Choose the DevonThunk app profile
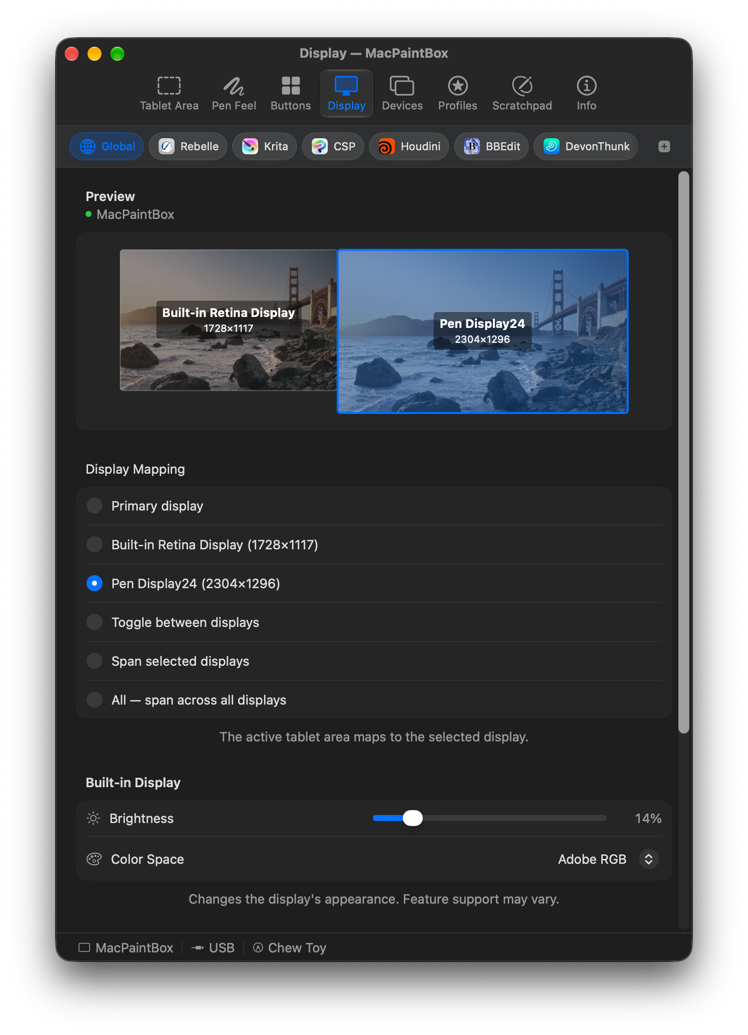The width and height of the screenshot is (748, 1035). pyautogui.click(x=586, y=146)
